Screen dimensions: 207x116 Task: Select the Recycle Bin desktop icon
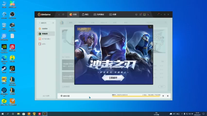(4, 26)
